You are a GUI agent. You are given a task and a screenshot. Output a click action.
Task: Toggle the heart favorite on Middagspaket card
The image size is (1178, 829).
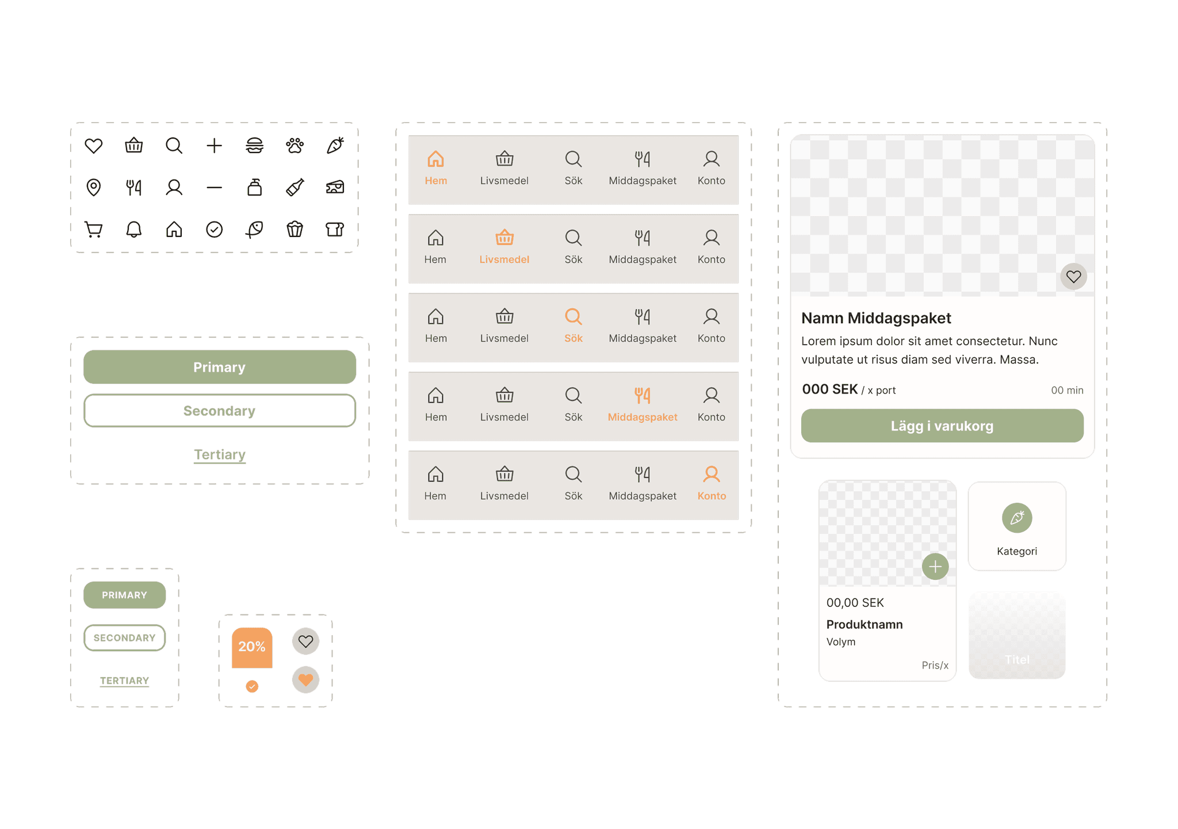pos(1073,277)
